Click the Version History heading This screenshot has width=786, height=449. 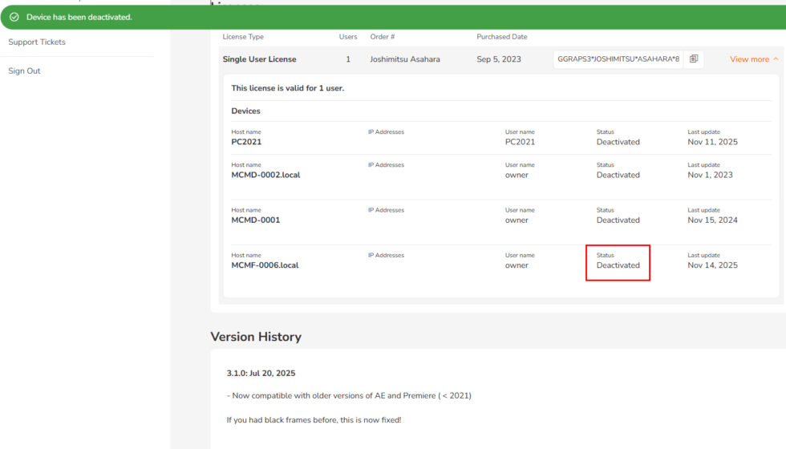point(256,337)
